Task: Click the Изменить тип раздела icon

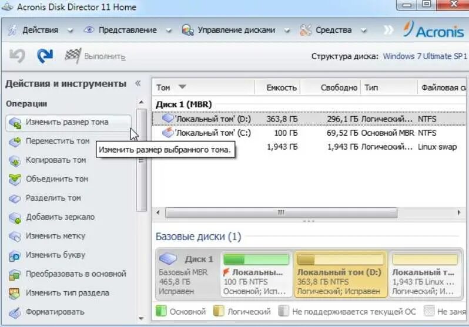Action: click(x=15, y=294)
